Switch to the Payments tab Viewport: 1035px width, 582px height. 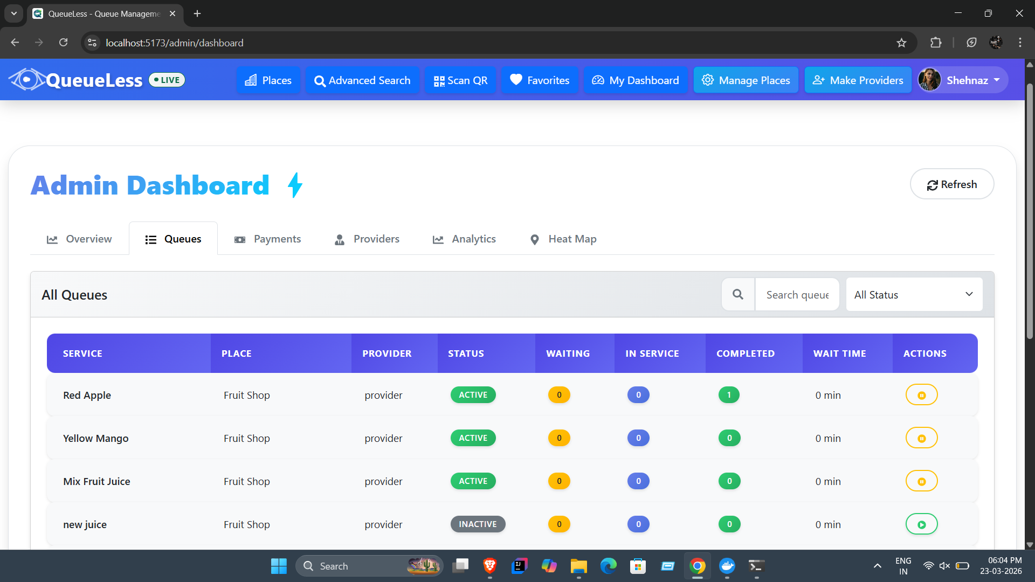pos(267,239)
